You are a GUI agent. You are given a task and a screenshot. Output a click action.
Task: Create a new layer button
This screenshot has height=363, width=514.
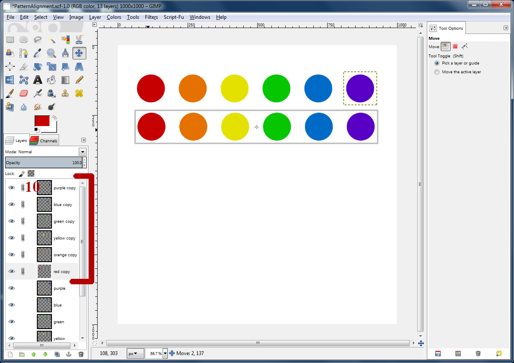[10, 354]
